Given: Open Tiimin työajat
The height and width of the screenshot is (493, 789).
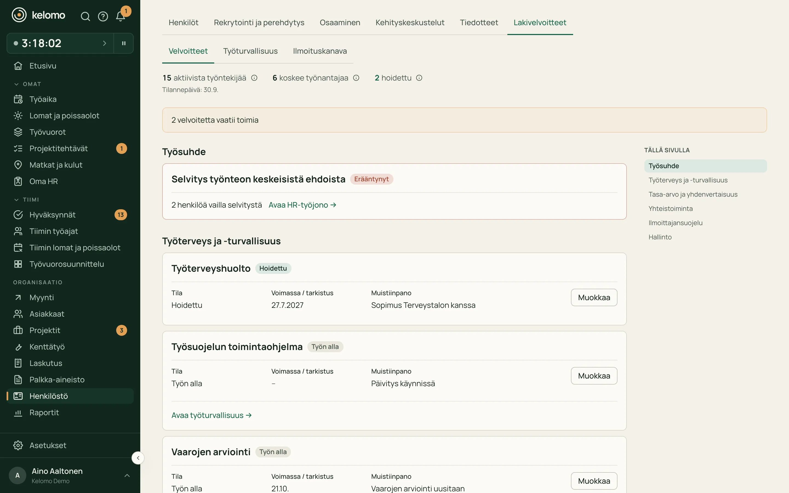Looking at the screenshot, I should click(x=70, y=231).
